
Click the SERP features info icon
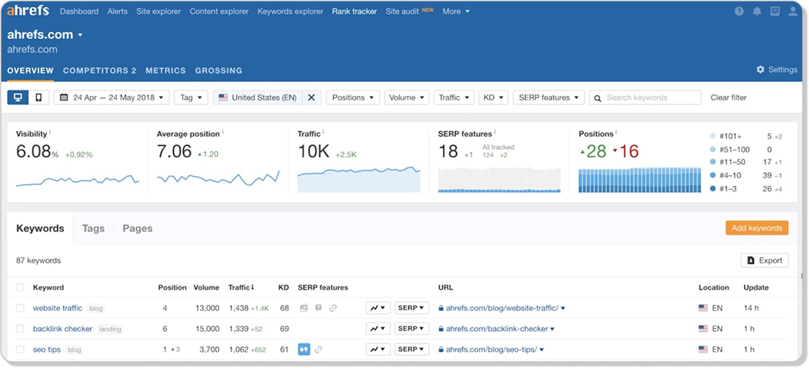(495, 132)
